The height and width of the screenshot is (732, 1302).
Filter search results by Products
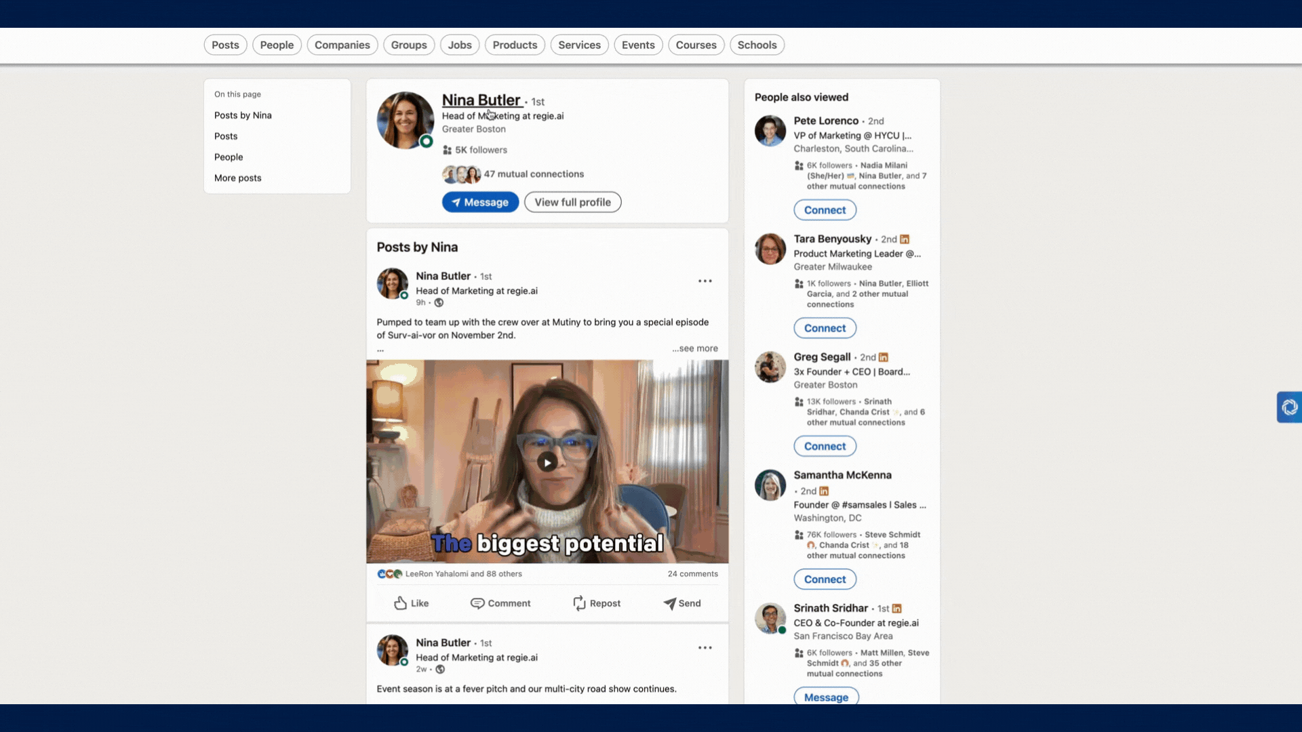click(515, 45)
